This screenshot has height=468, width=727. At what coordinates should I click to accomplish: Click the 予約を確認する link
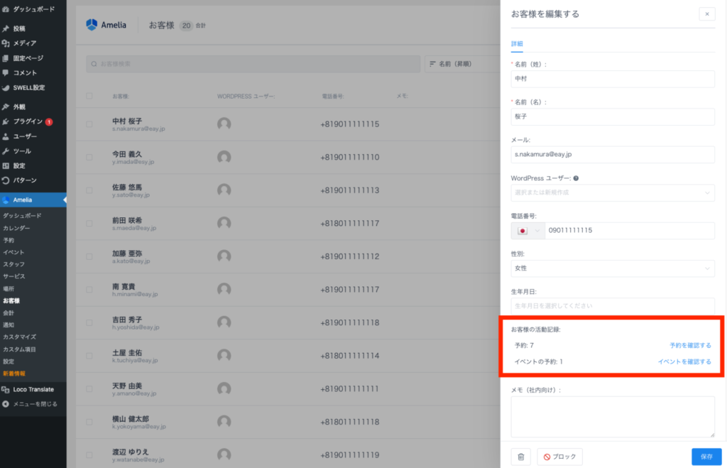point(689,345)
